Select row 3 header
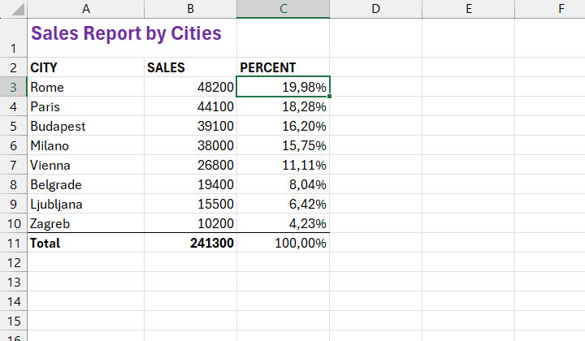The height and width of the screenshot is (341, 585). [14, 87]
